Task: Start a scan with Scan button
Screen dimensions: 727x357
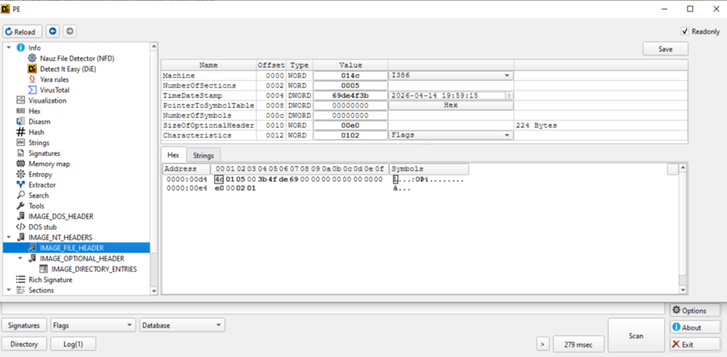Action: coord(636,335)
